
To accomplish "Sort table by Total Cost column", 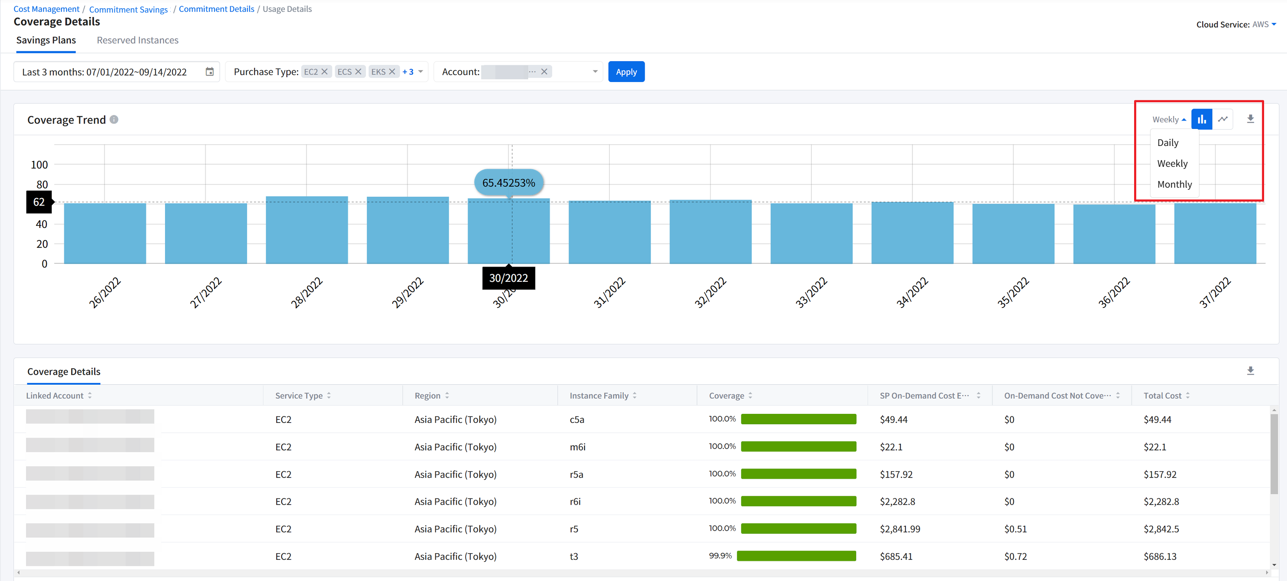I will click(x=1188, y=395).
